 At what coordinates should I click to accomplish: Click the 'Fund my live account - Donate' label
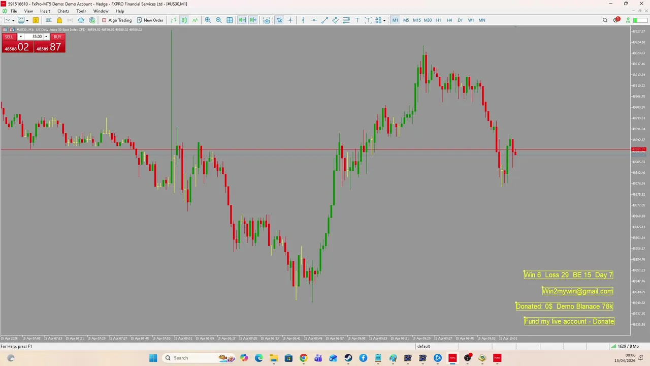pos(569,321)
